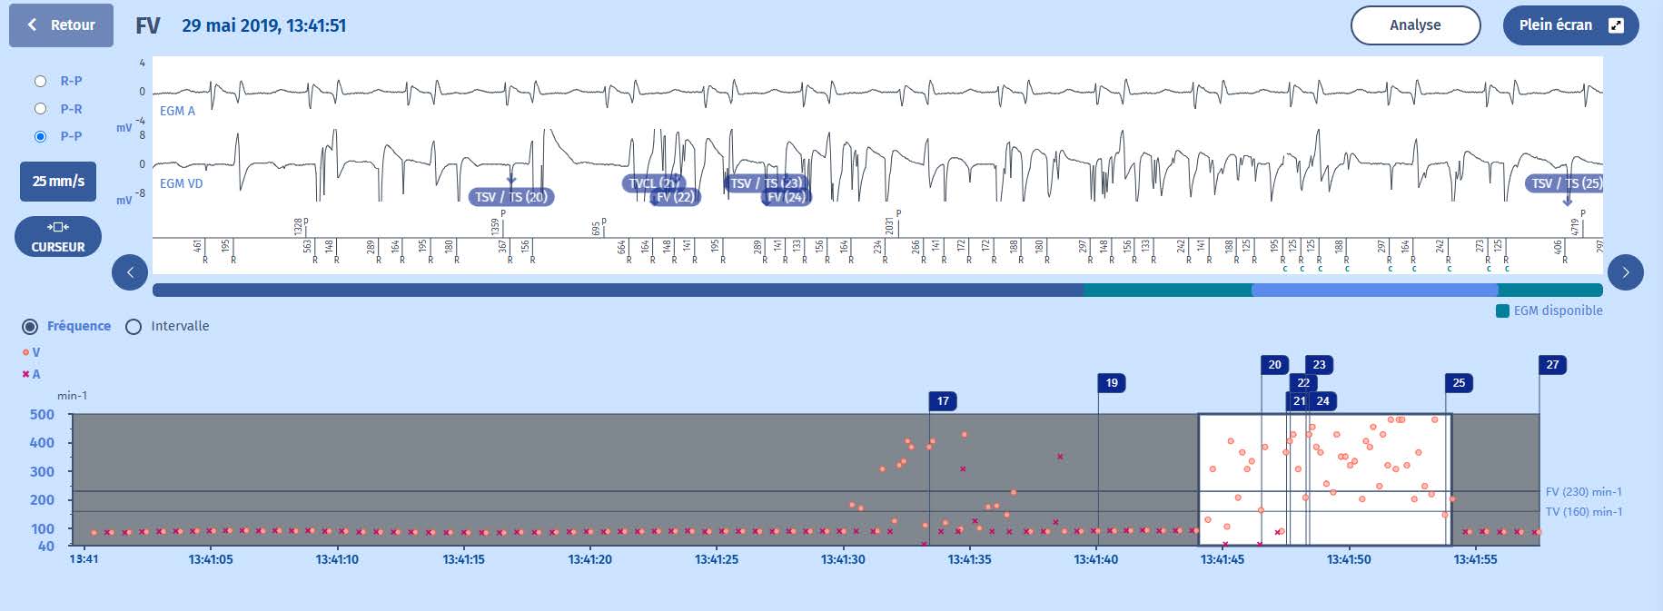This screenshot has height=611, width=1663.
Task: Open the Analyse view
Action: pos(1414,25)
